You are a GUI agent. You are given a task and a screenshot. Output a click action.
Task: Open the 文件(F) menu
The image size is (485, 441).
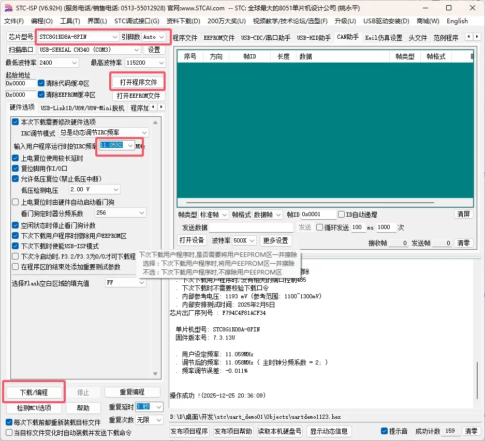click(x=14, y=21)
